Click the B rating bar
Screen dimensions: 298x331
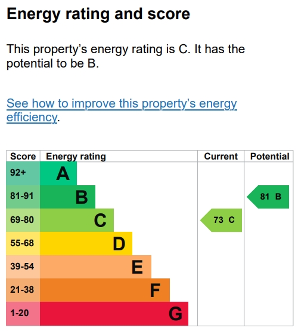[67, 197]
